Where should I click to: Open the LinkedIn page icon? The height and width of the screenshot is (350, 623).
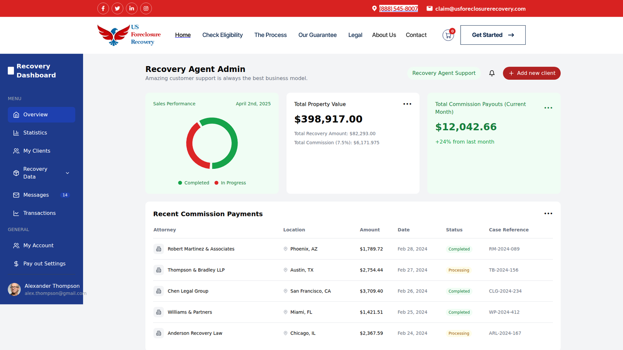pos(132,8)
